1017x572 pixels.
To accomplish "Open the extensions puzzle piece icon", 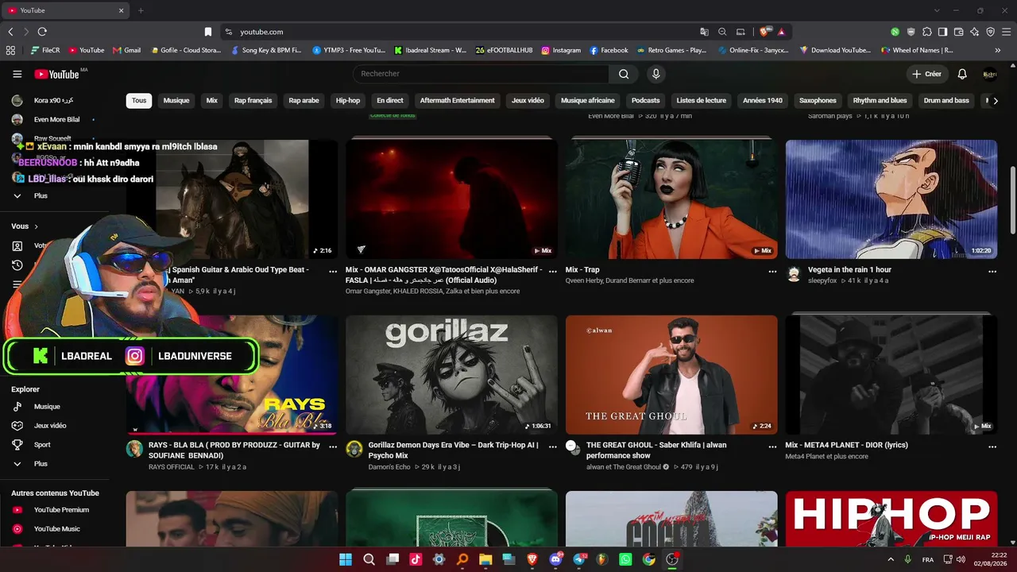I will [x=926, y=32].
